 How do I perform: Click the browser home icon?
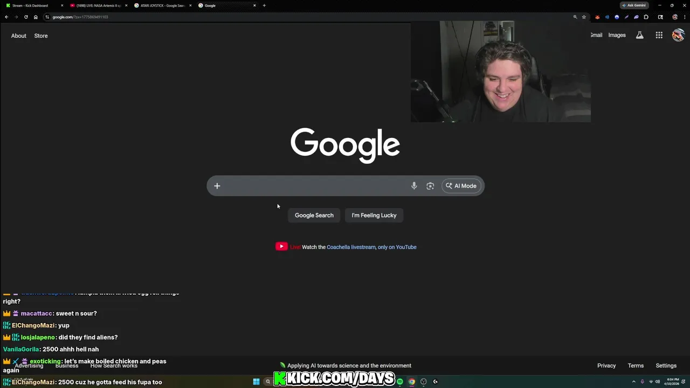click(x=36, y=17)
